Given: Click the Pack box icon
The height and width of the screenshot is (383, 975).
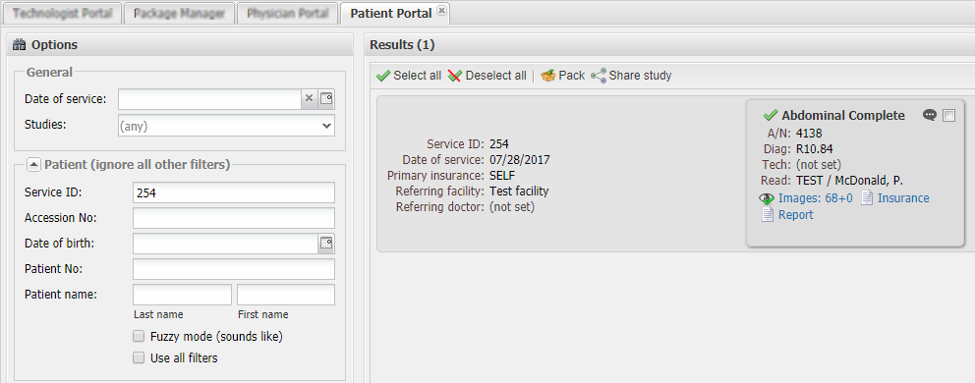Looking at the screenshot, I should point(547,76).
